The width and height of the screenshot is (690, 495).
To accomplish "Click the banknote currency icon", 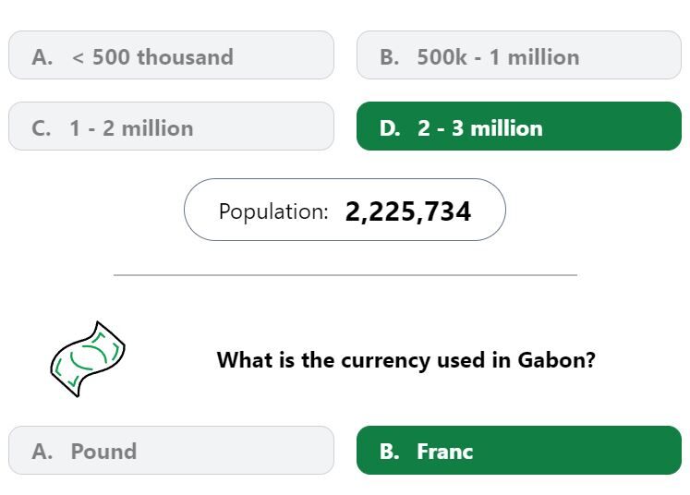I will pyautogui.click(x=88, y=358).
